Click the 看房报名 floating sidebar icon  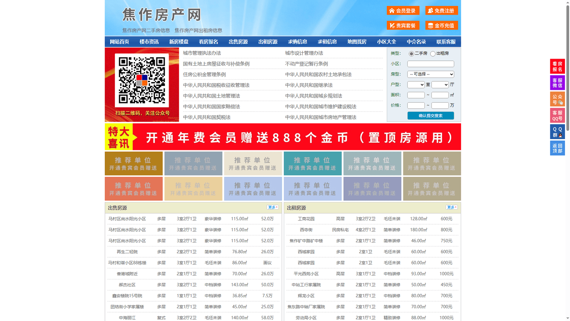(557, 66)
